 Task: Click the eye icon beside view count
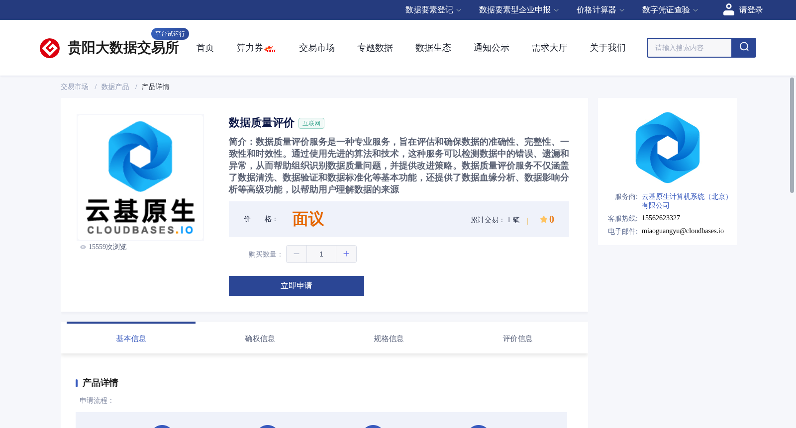83,247
